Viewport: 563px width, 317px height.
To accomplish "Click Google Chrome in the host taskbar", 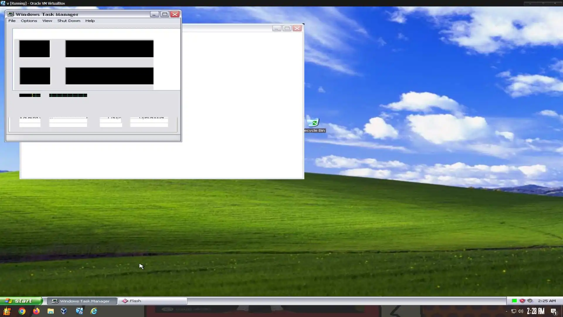I will (x=22, y=311).
